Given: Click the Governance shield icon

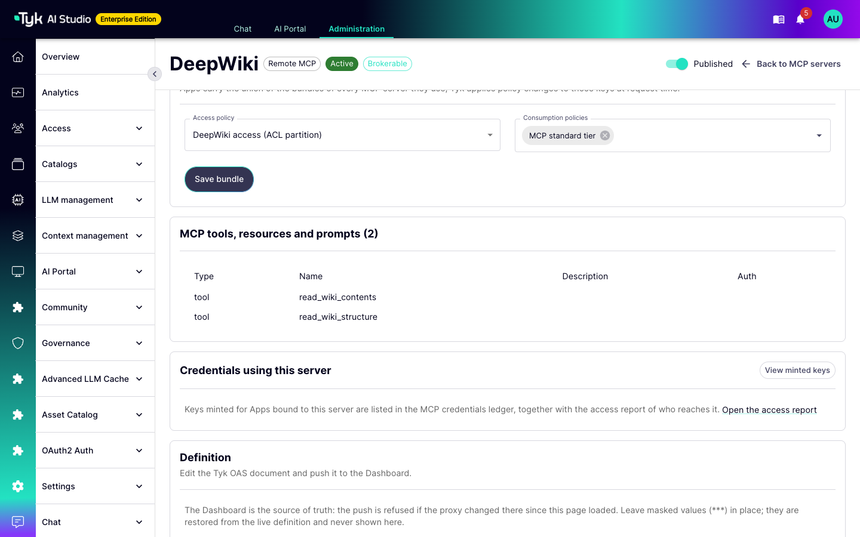Looking at the screenshot, I should [x=18, y=343].
